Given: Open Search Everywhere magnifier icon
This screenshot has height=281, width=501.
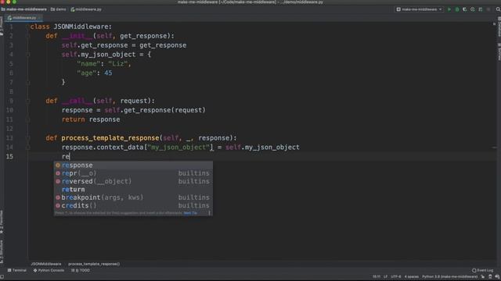Looking at the screenshot, I should click(498, 9).
